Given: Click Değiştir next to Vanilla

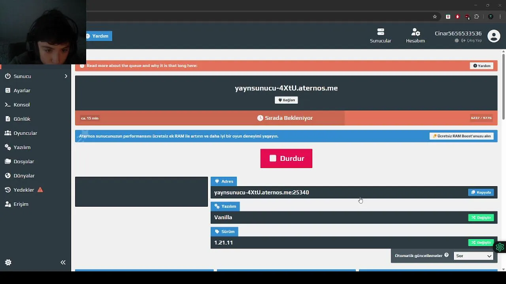Looking at the screenshot, I should pos(481,218).
